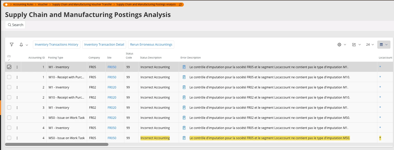Check the ID 3 M50 - Issue on Work Task row
This screenshot has width=394, height=150.
point(9,118)
